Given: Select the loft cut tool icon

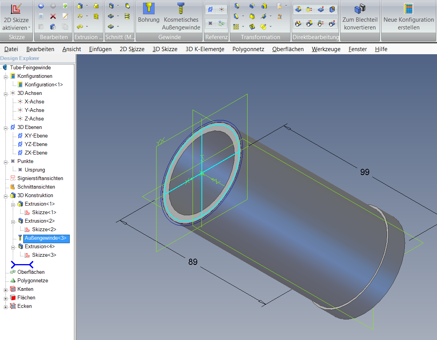Looking at the screenshot, I should (127, 6).
